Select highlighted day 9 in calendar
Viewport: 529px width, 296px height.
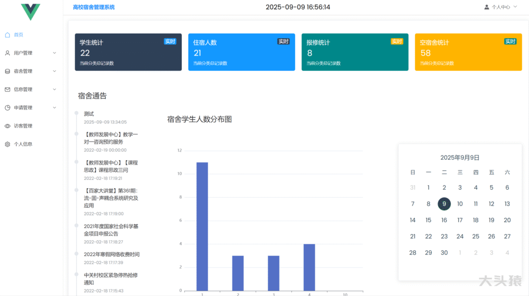pos(444,204)
